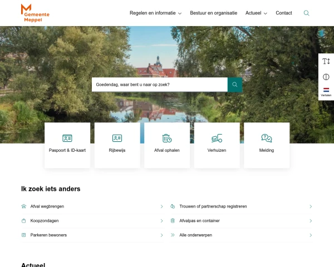Open Afvalpas en container link
Image resolution: width=334 pixels, height=267 pixels.
[199, 221]
